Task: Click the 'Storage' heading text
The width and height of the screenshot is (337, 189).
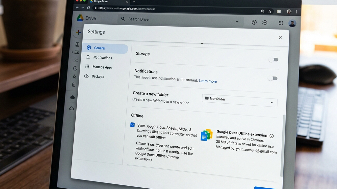Action: pyautogui.click(x=143, y=53)
